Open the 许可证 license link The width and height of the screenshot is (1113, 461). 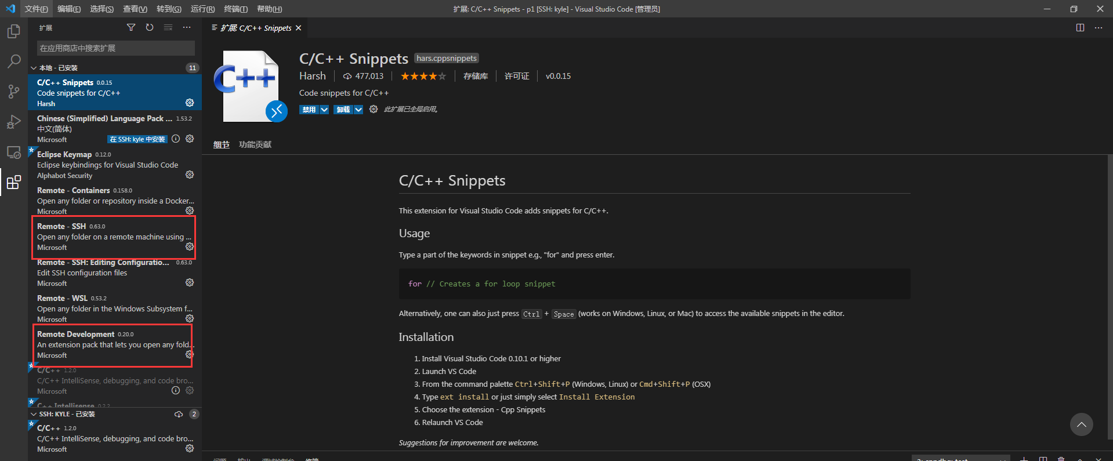pos(517,76)
